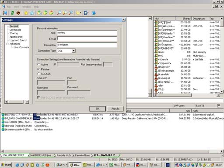
Task: Click the user list vertical scrollbar down arrow
Action: click(x=222, y=91)
